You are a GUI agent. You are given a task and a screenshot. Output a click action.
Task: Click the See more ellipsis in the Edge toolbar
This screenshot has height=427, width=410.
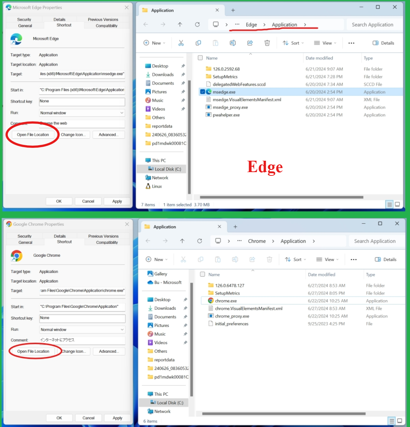(351, 43)
